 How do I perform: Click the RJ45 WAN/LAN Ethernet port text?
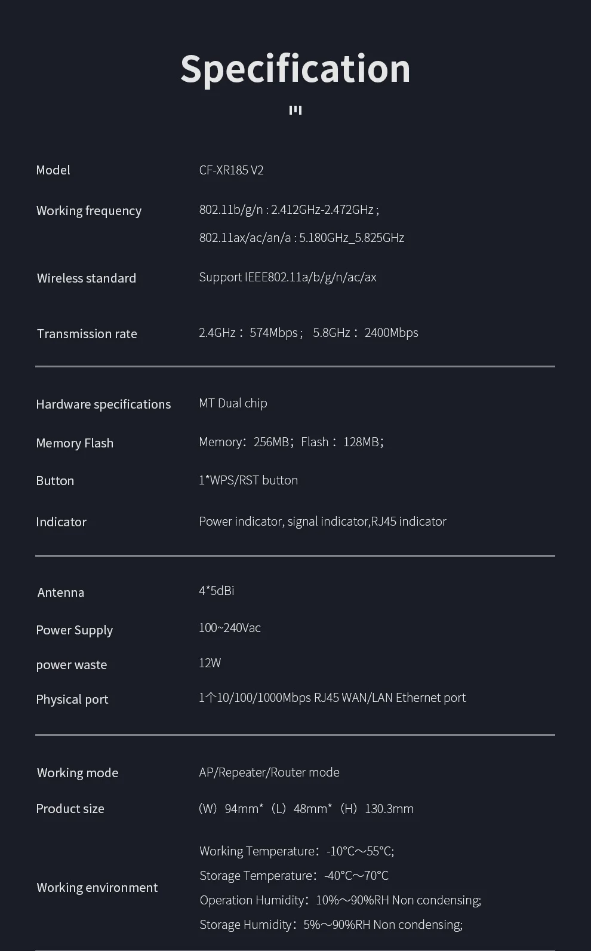click(x=332, y=698)
